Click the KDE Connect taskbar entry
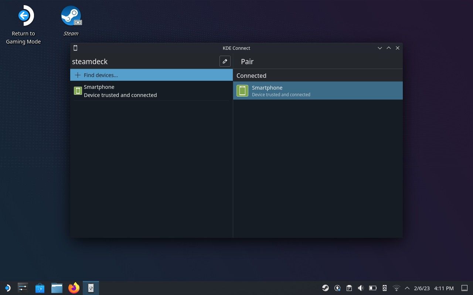The width and height of the screenshot is (473, 295). [x=91, y=288]
